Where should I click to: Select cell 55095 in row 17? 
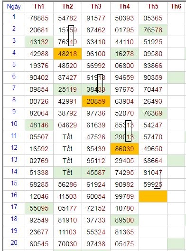point(39,208)
